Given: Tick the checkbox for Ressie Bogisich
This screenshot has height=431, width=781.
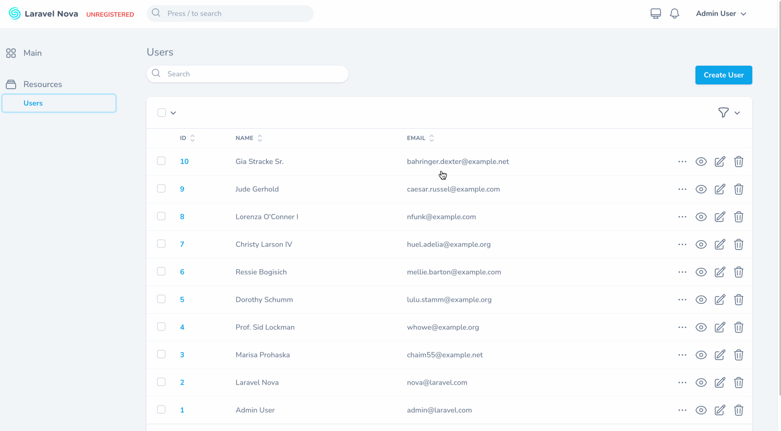Looking at the screenshot, I should 161,272.
